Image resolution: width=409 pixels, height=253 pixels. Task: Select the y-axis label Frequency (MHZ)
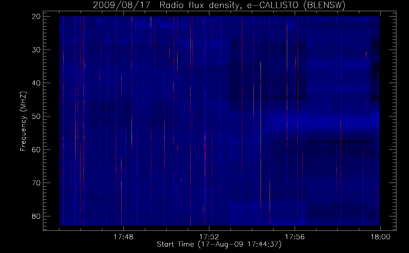pos(23,121)
